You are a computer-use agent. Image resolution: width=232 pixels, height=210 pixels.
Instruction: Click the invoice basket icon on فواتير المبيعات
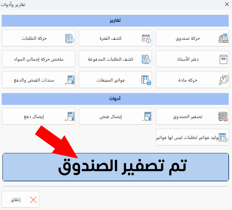click(x=146, y=80)
